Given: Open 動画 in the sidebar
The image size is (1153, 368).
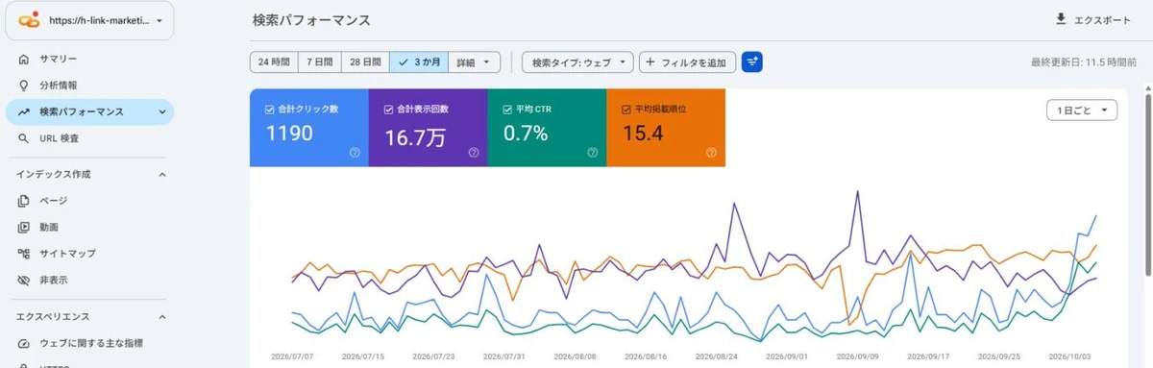Looking at the screenshot, I should pos(89,228).
